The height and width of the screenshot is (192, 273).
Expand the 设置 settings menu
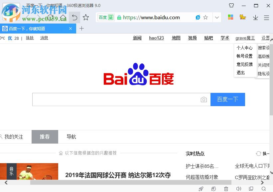[x=265, y=38]
